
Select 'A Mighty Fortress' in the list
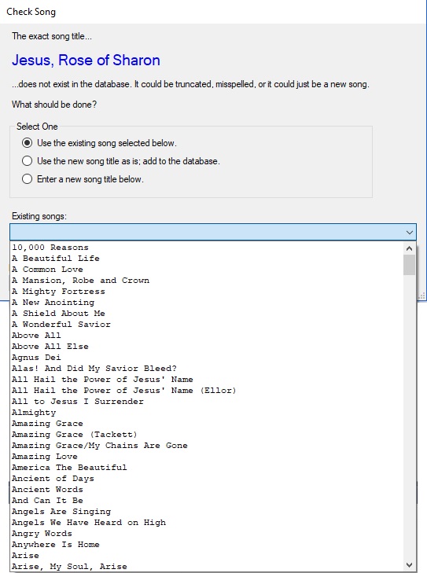[207, 292]
